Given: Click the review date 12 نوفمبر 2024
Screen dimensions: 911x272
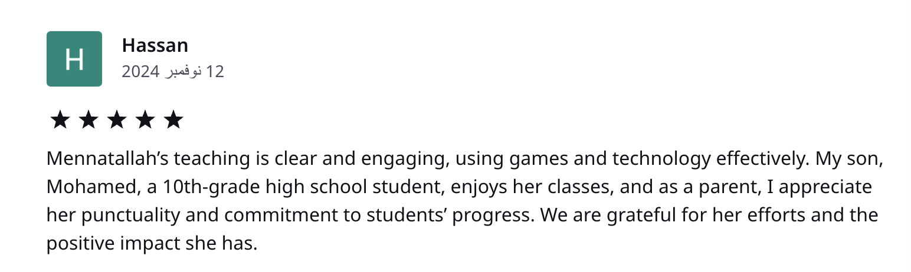Looking at the screenshot, I should 173,72.
